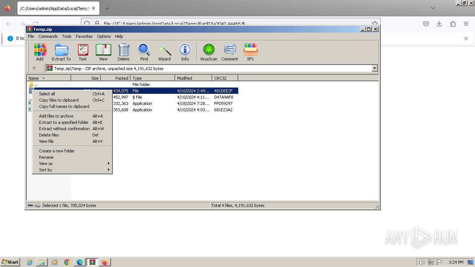
Task: Choose Select all from context menu
Action: [x=72, y=94]
